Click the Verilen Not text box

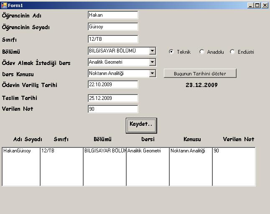coord(112,109)
